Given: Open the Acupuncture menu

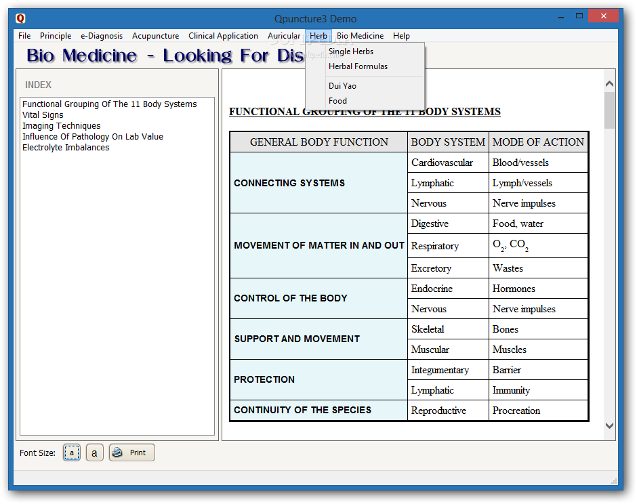Looking at the screenshot, I should click(x=156, y=36).
